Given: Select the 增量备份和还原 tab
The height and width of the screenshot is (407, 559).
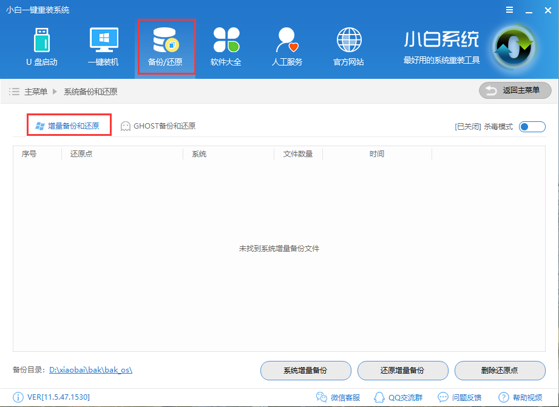Looking at the screenshot, I should pyautogui.click(x=69, y=126).
